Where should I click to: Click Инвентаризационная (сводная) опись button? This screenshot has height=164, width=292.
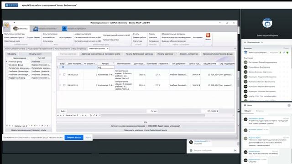pyautogui.click(x=29, y=130)
